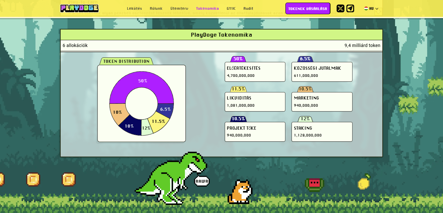443x213 pixels.
Task: Click the yellow lemon sprite
Action: [x=364, y=182]
